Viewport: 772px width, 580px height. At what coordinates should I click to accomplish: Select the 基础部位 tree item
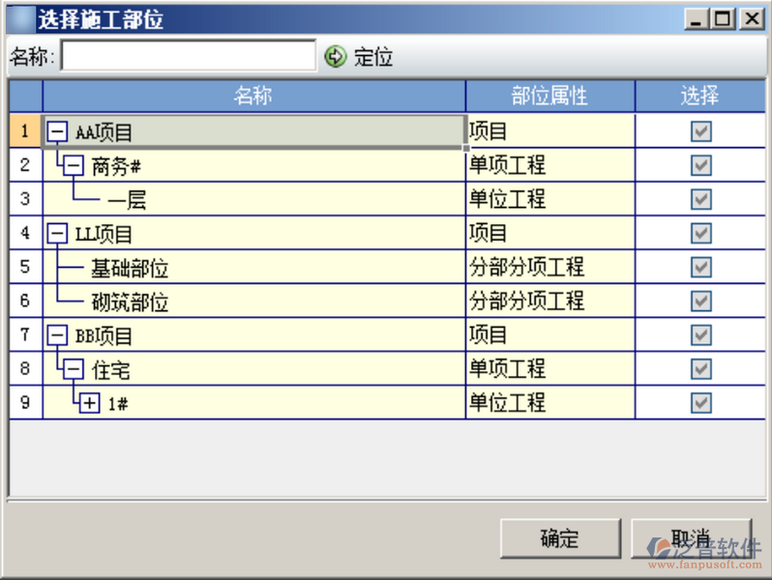(130, 268)
